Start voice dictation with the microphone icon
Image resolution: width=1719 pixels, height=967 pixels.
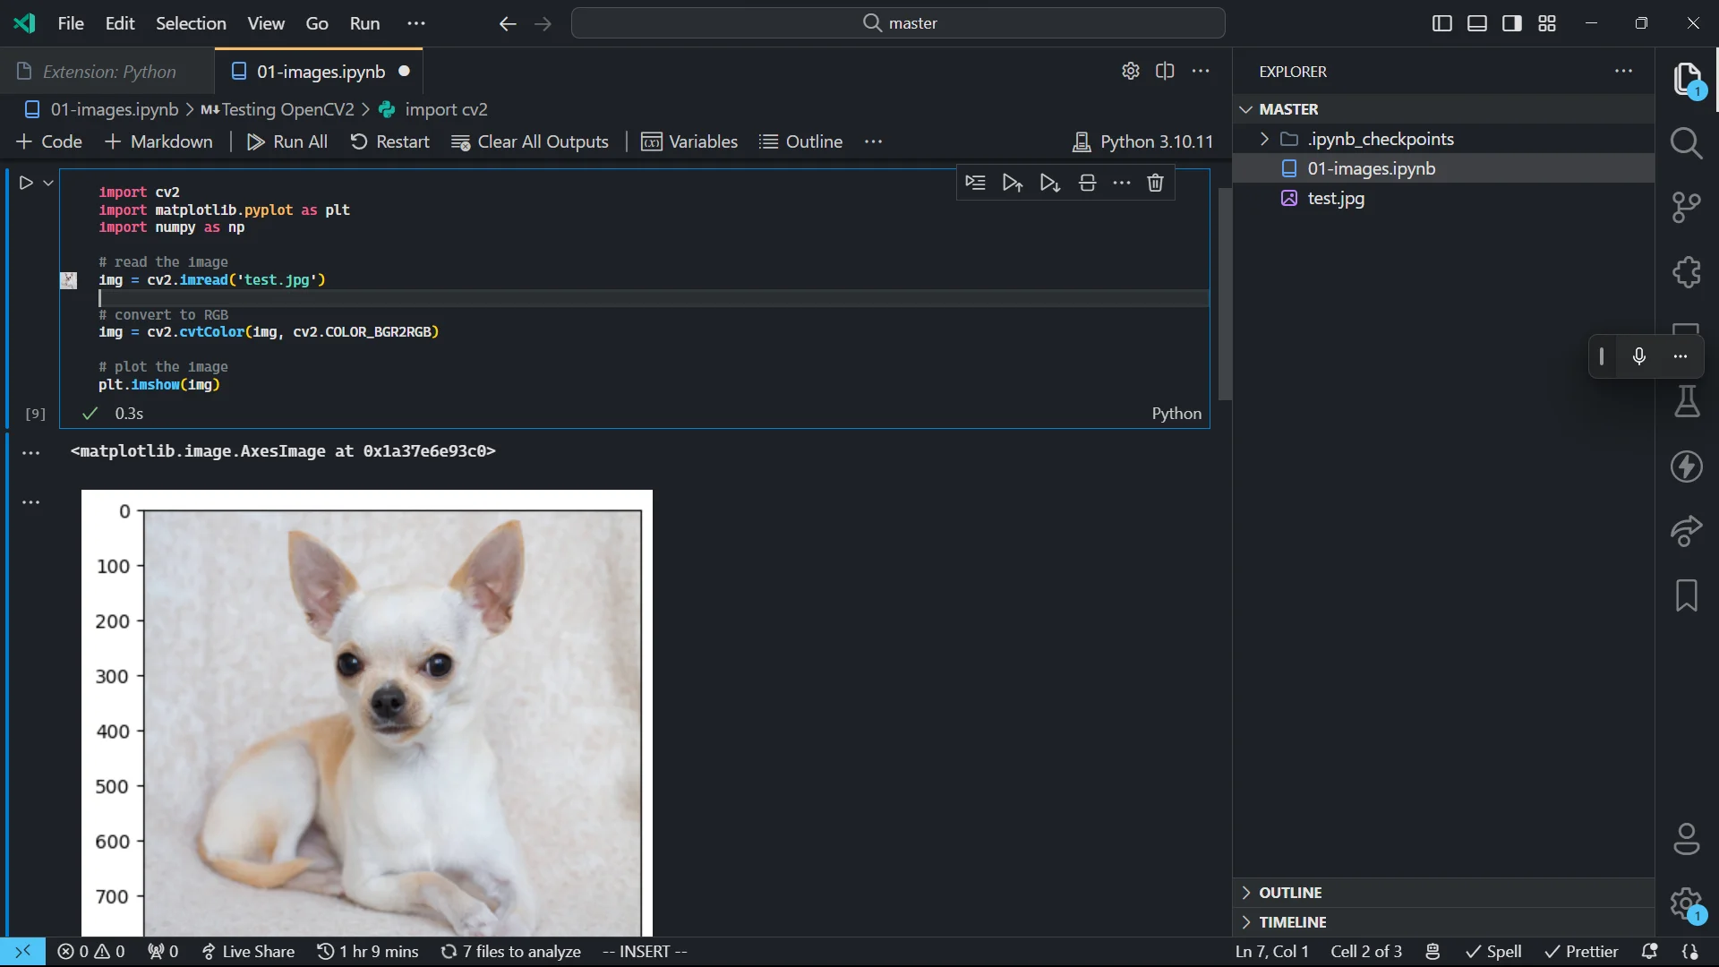tap(1638, 356)
